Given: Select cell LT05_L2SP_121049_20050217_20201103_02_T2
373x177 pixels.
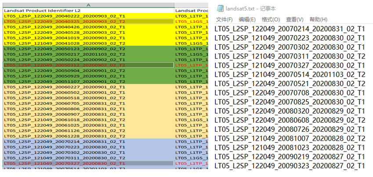Looking at the screenshot, I should [x=88, y=54].
